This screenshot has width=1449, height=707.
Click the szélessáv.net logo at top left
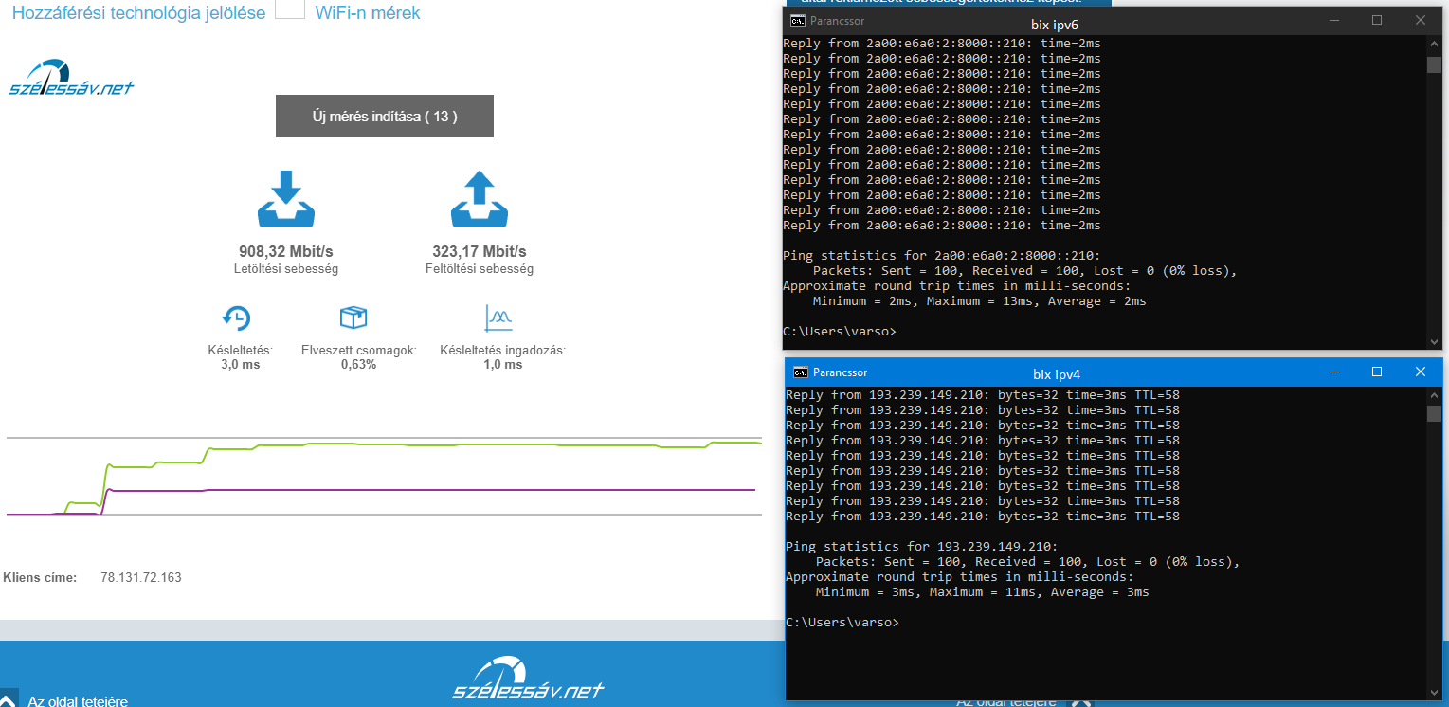[x=72, y=79]
